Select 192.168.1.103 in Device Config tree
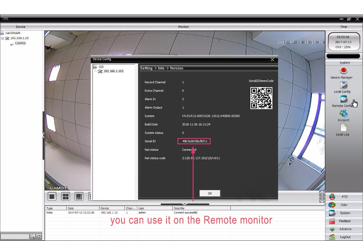This screenshot has width=363, height=241. pos(113,71)
